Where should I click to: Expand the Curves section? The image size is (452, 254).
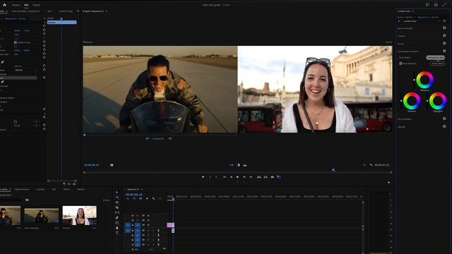[401, 44]
